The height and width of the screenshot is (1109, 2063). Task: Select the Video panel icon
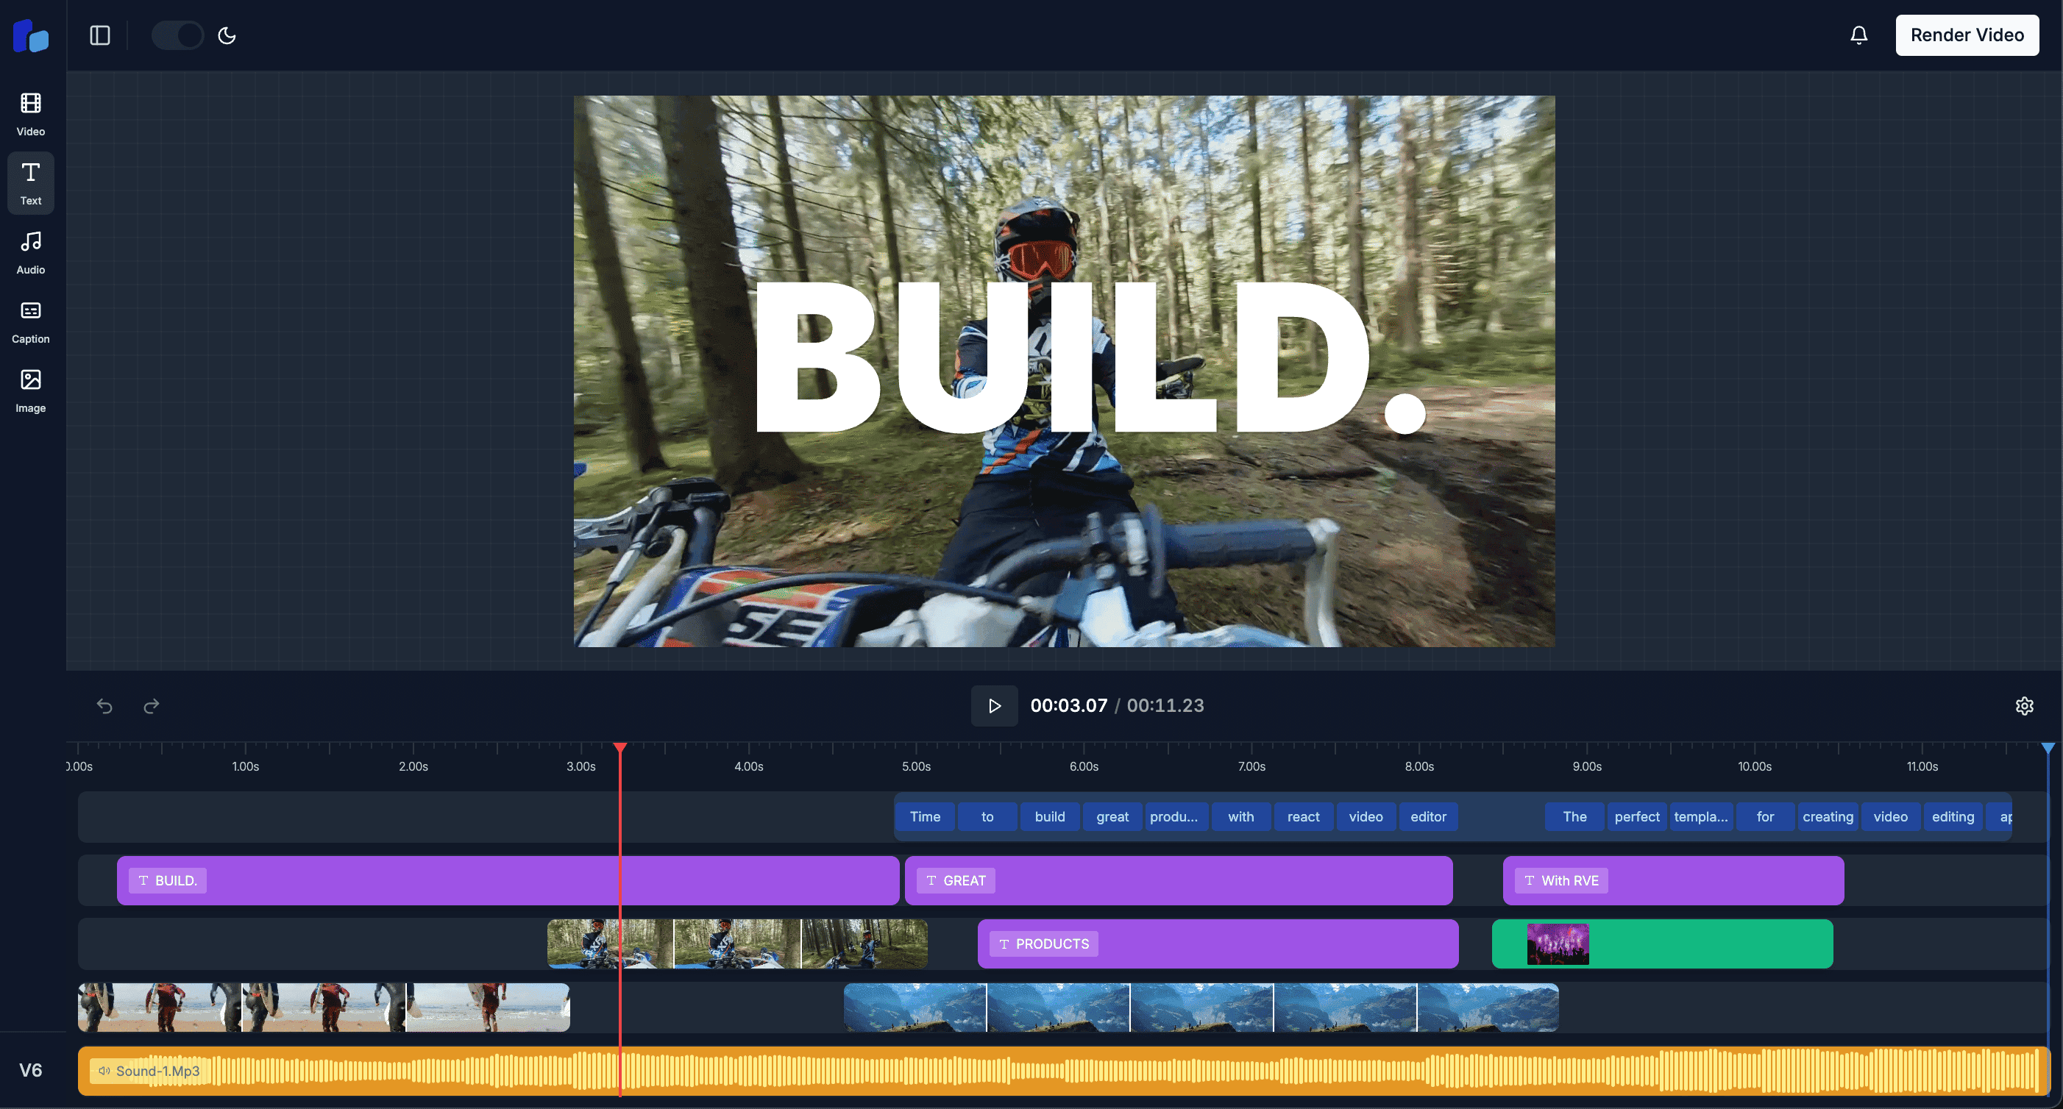pyautogui.click(x=29, y=112)
